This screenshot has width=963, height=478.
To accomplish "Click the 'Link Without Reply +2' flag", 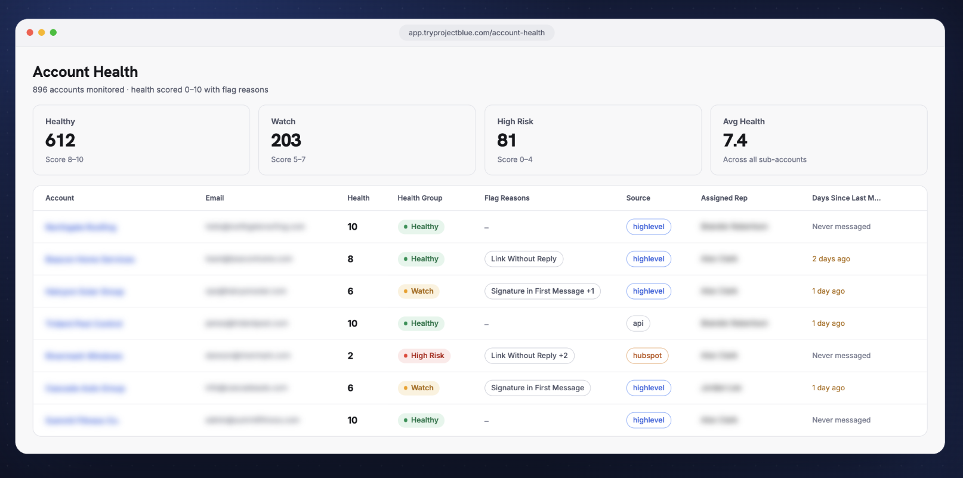I will point(529,356).
